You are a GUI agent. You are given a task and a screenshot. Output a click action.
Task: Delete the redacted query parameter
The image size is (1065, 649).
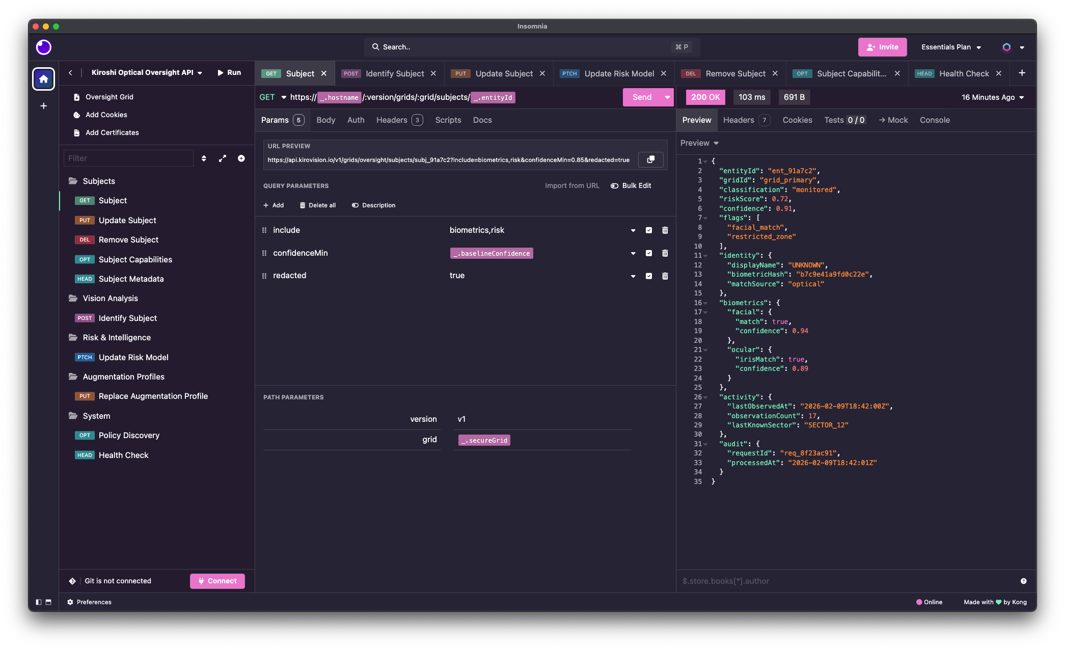click(x=665, y=276)
